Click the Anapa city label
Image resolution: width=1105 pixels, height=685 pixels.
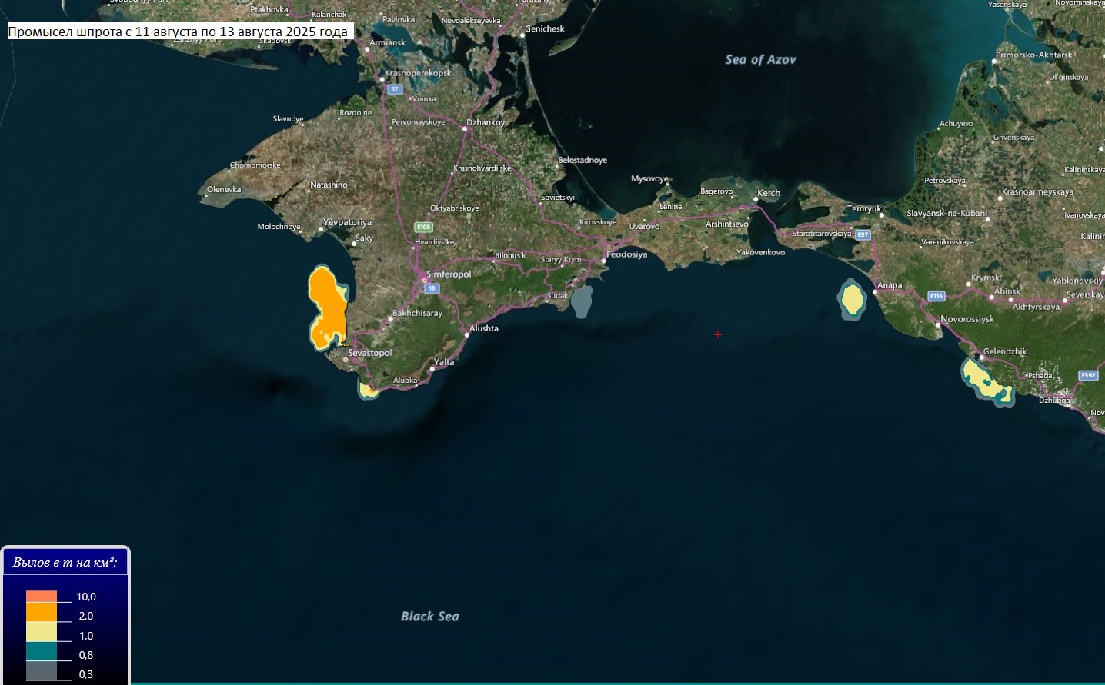click(x=890, y=285)
